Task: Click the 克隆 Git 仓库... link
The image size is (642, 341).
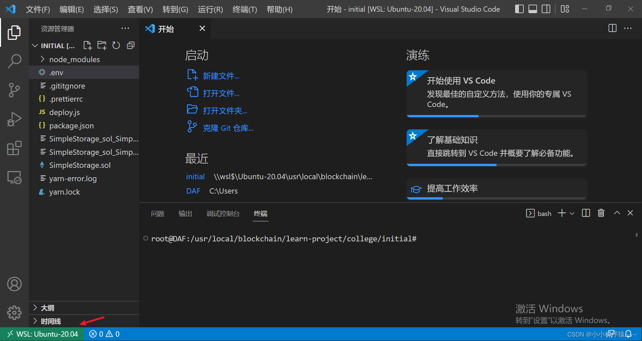Action: (228, 128)
